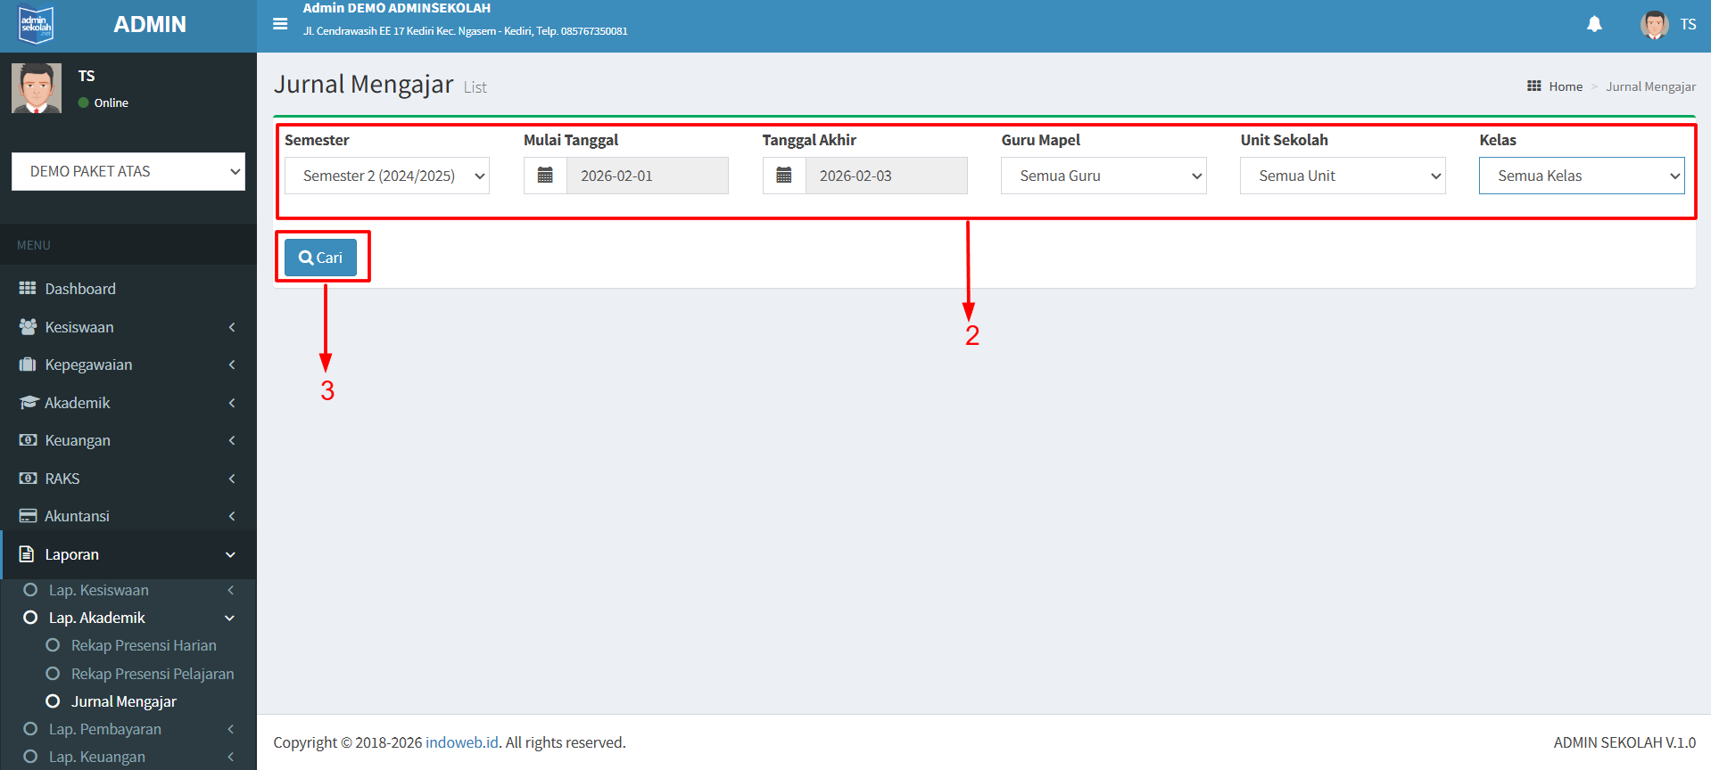
Task: Click the sidebar profile photo
Action: [37, 88]
